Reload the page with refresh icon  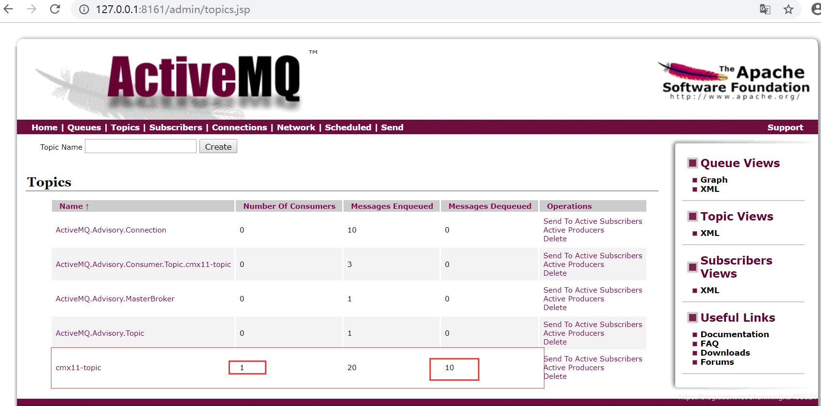point(55,9)
